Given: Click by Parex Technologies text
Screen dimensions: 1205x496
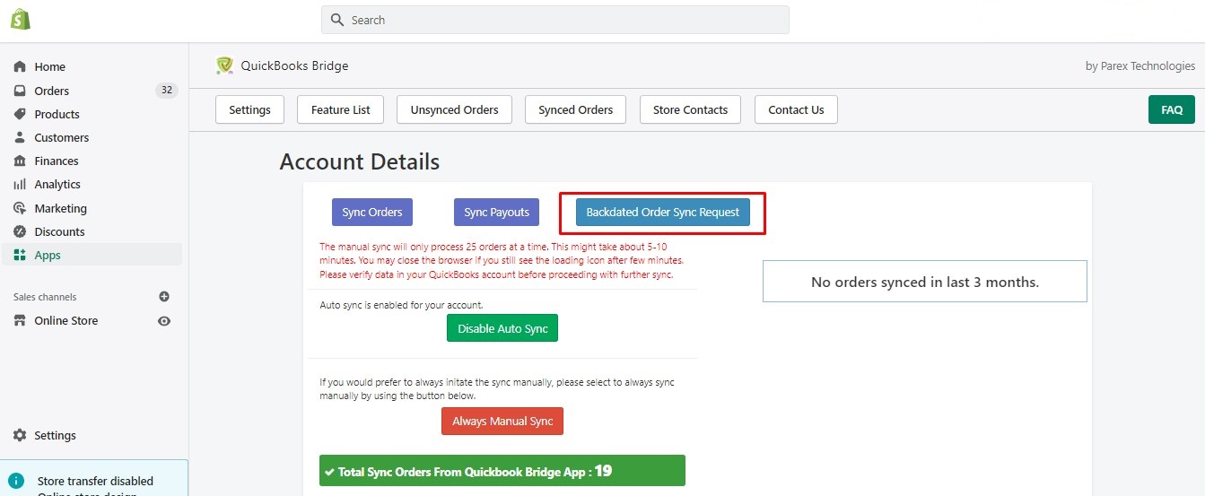Looking at the screenshot, I should click(1140, 65).
